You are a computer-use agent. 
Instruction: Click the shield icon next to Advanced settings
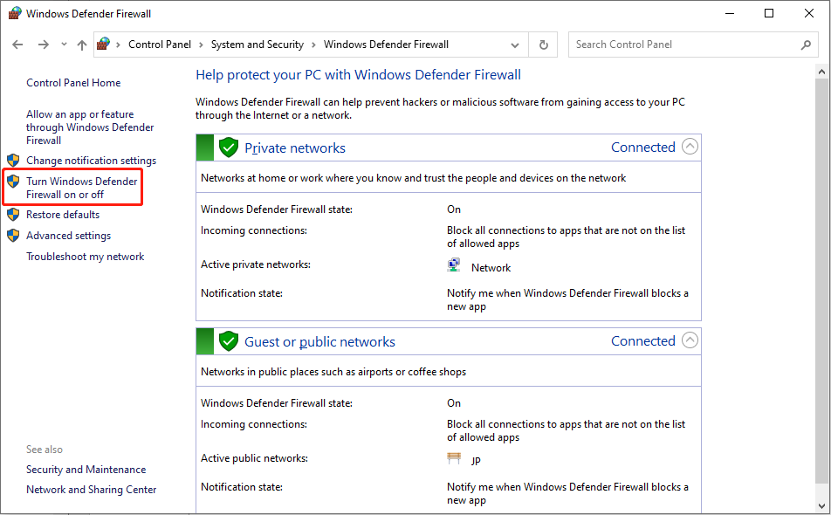[13, 236]
